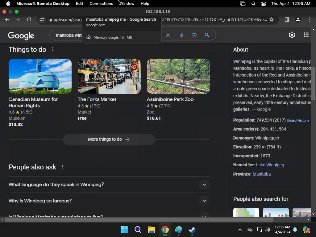Open Google quick settings gear
Image resolution: width=316 pixels, height=237 pixels.
pos(292,35)
